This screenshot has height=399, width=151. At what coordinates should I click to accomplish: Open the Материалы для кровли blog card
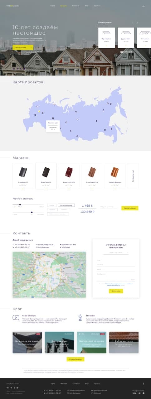tap(27, 342)
